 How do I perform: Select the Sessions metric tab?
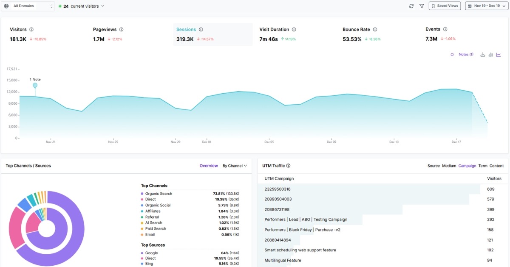(187, 29)
